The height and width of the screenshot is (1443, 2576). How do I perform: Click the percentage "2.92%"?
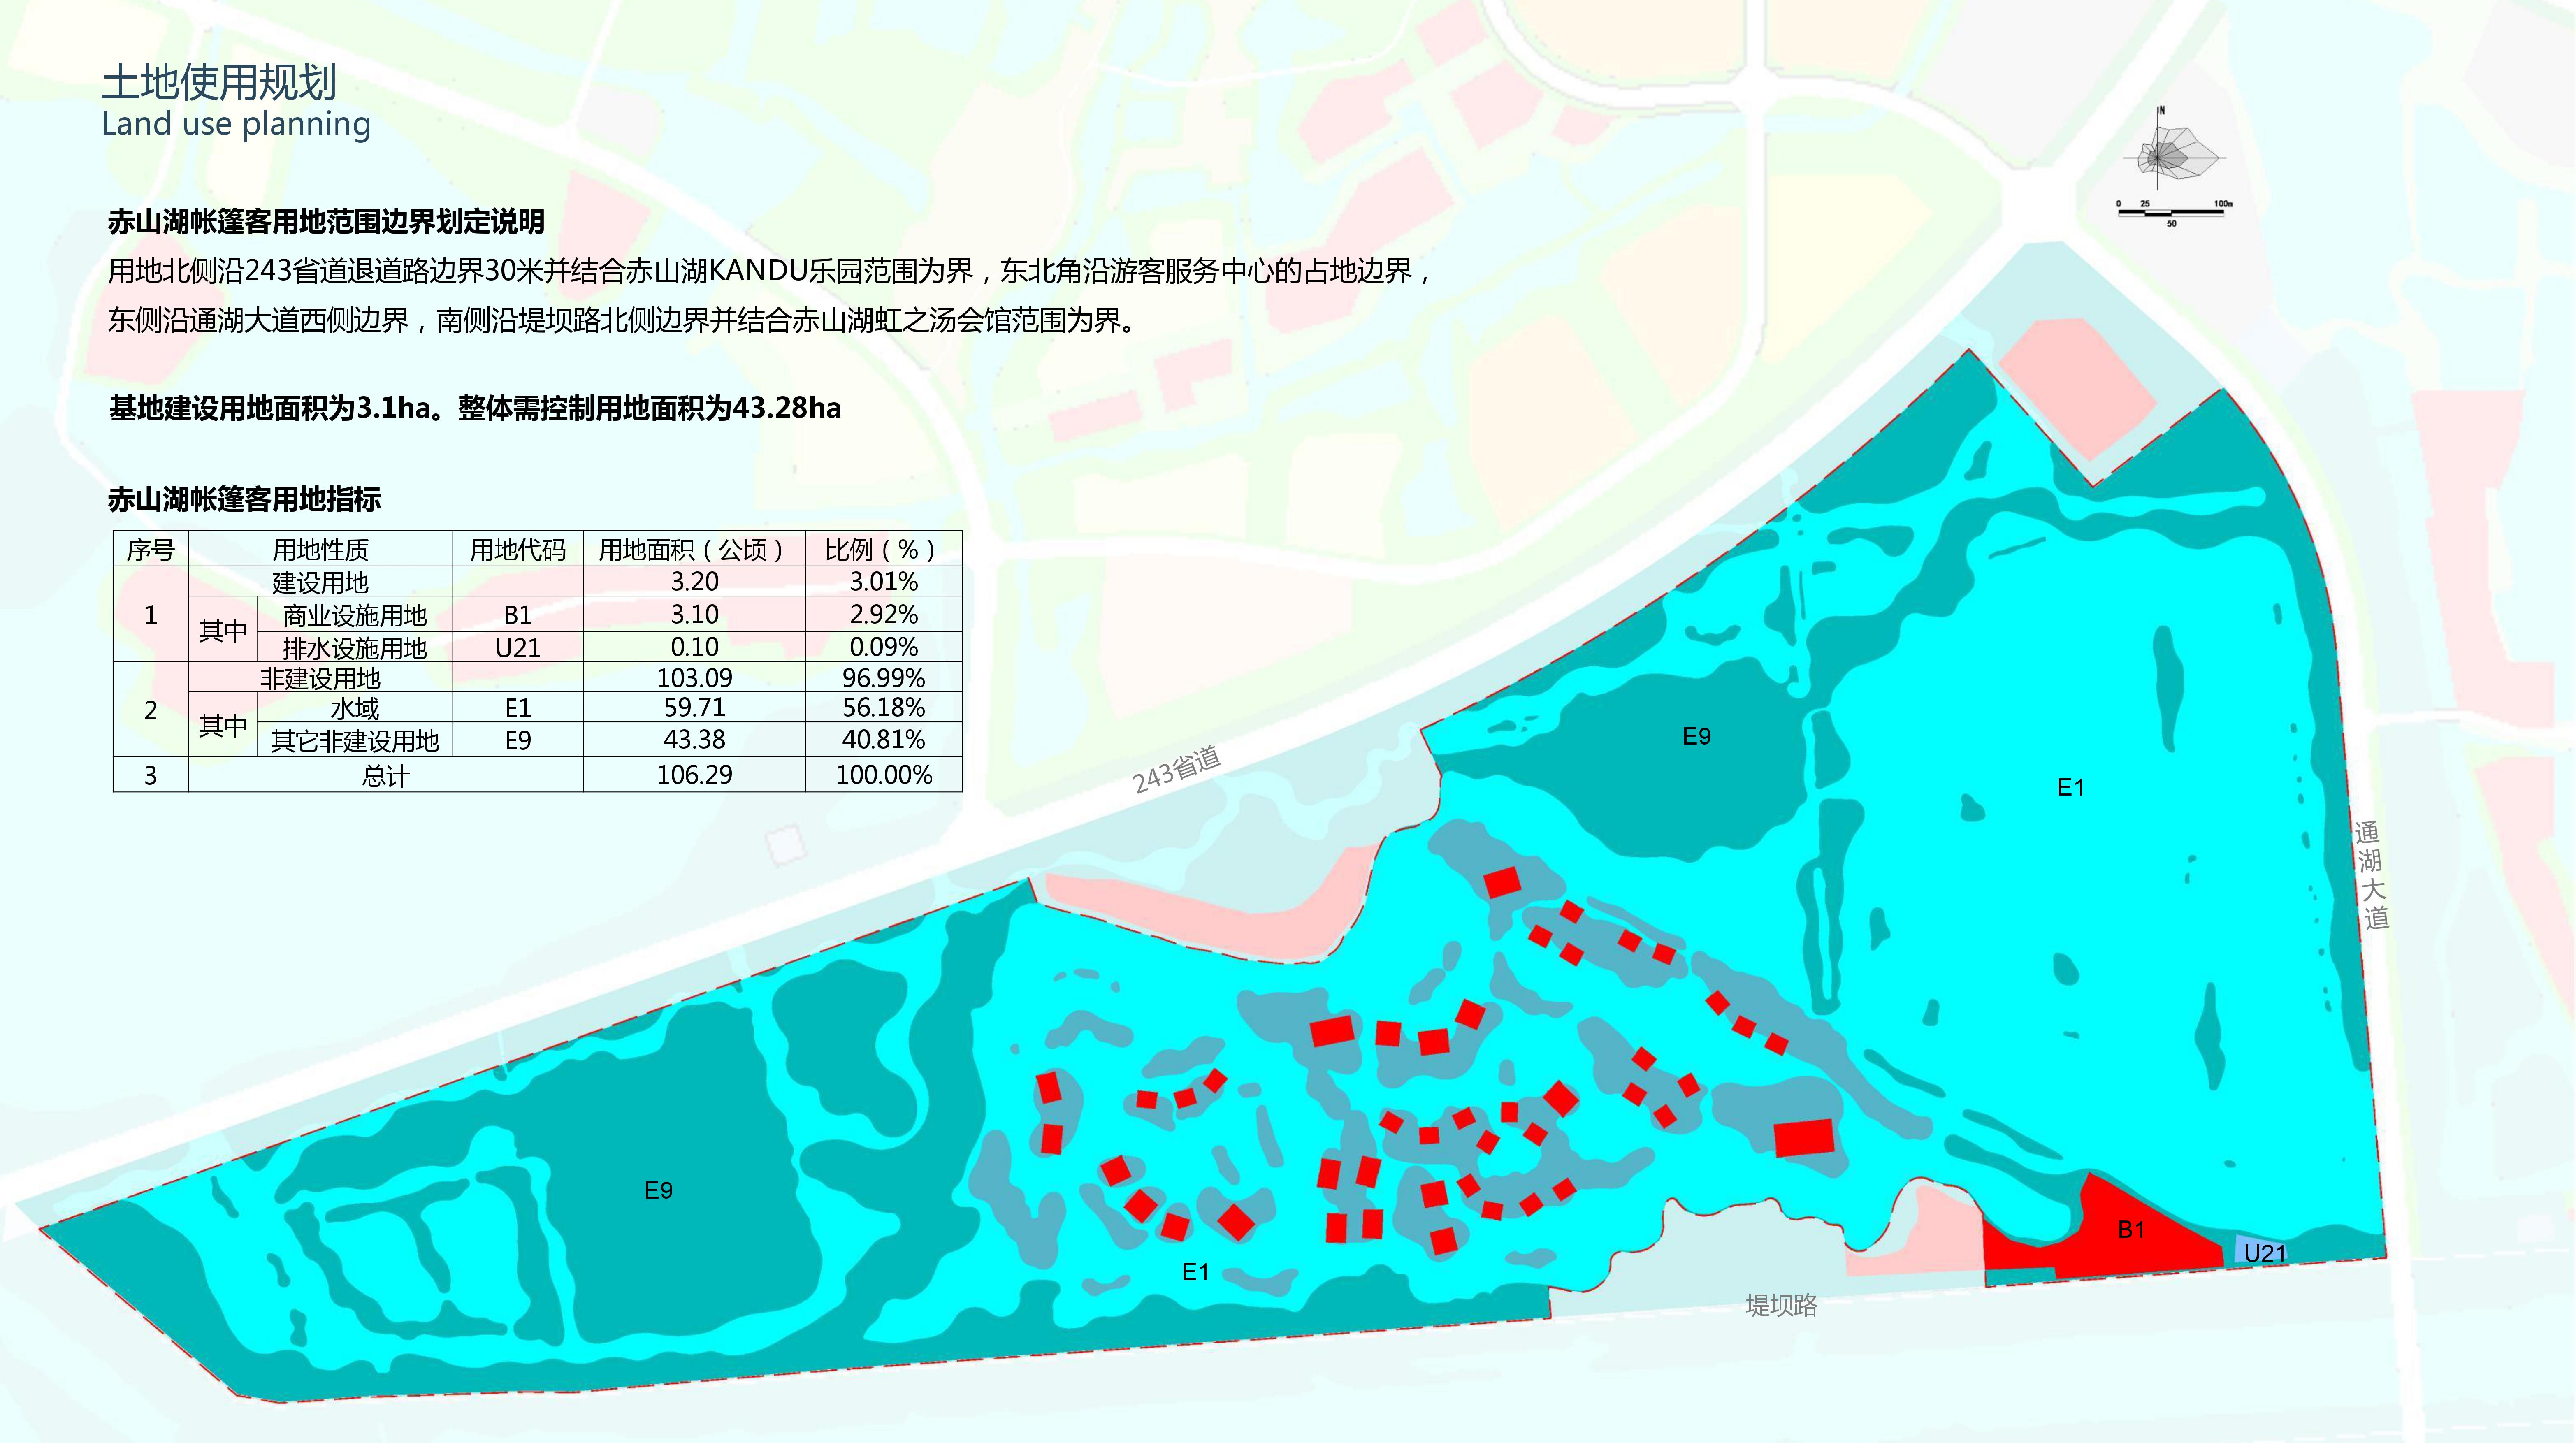pos(884,615)
